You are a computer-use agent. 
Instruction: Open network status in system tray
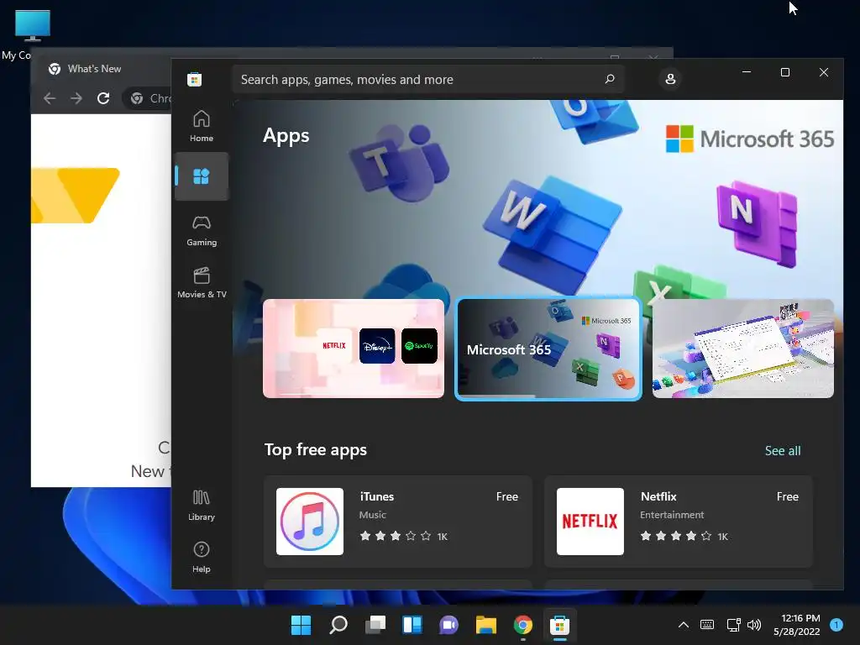tap(733, 625)
